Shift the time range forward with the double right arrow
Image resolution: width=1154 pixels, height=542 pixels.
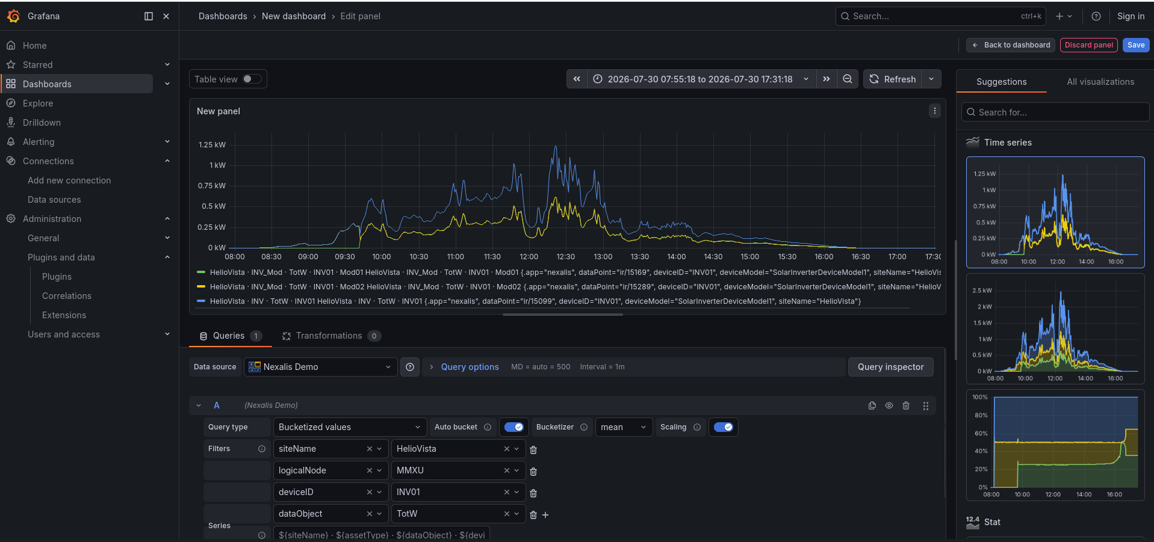pos(827,79)
